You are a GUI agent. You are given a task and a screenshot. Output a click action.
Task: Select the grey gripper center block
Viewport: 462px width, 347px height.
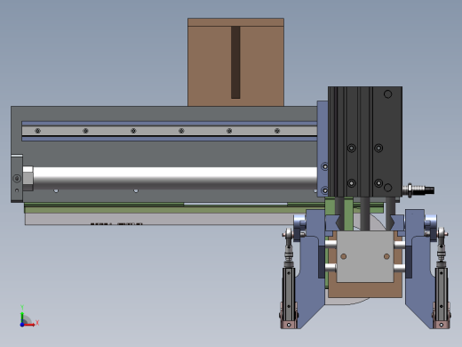click(x=365, y=256)
